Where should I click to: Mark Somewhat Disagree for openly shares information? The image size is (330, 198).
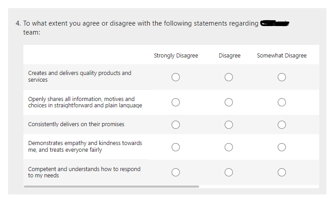click(x=281, y=102)
